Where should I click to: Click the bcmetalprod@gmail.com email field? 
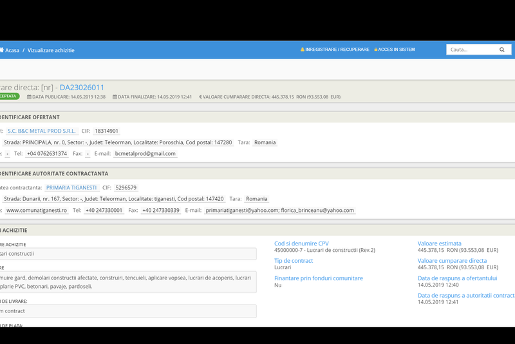pyautogui.click(x=145, y=153)
